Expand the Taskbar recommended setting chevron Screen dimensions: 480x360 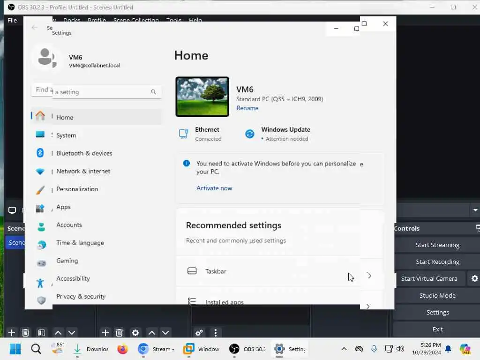point(369,276)
